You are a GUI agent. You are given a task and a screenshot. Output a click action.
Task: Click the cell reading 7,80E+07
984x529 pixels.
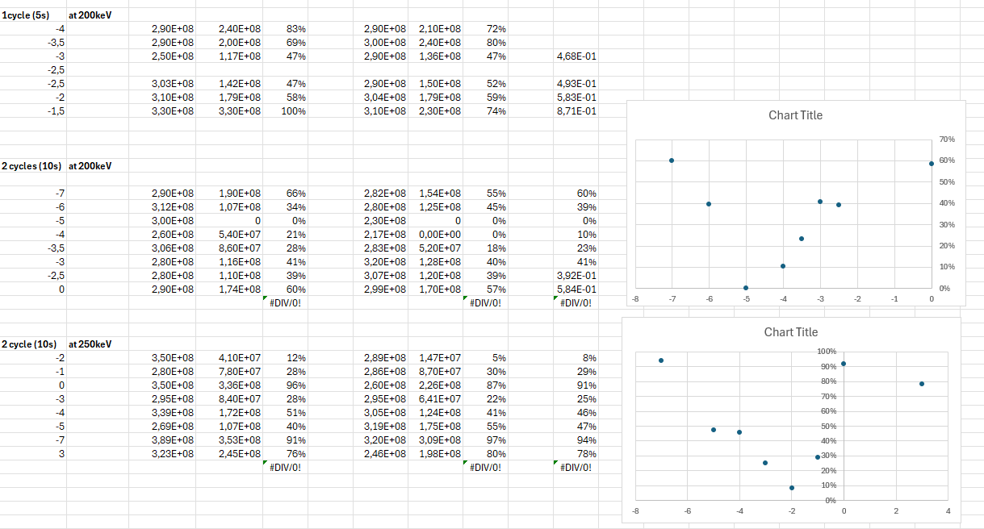coord(229,372)
